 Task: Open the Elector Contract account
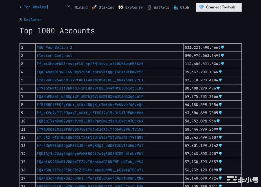tap(54, 56)
